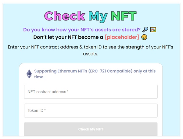Click the asterisk after Token ID
Image resolution: width=183 pixels, height=139 pixels.
click(x=45, y=111)
